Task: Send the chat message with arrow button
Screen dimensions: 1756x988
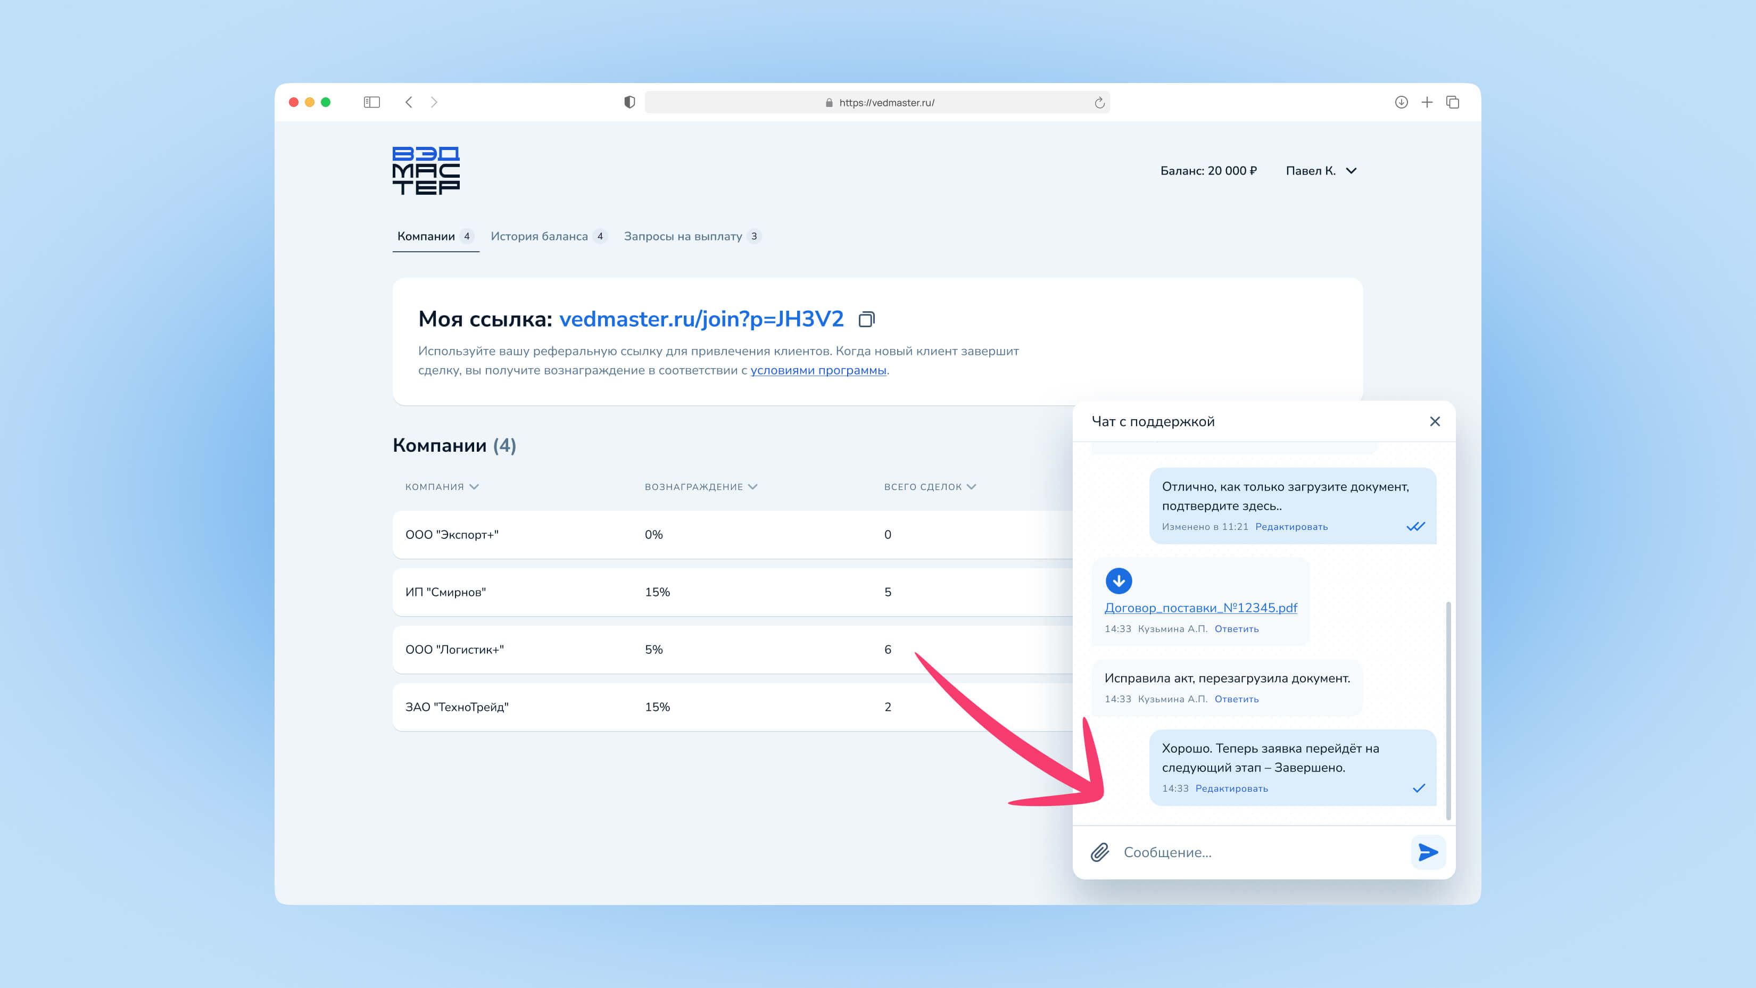Action: pyautogui.click(x=1428, y=852)
